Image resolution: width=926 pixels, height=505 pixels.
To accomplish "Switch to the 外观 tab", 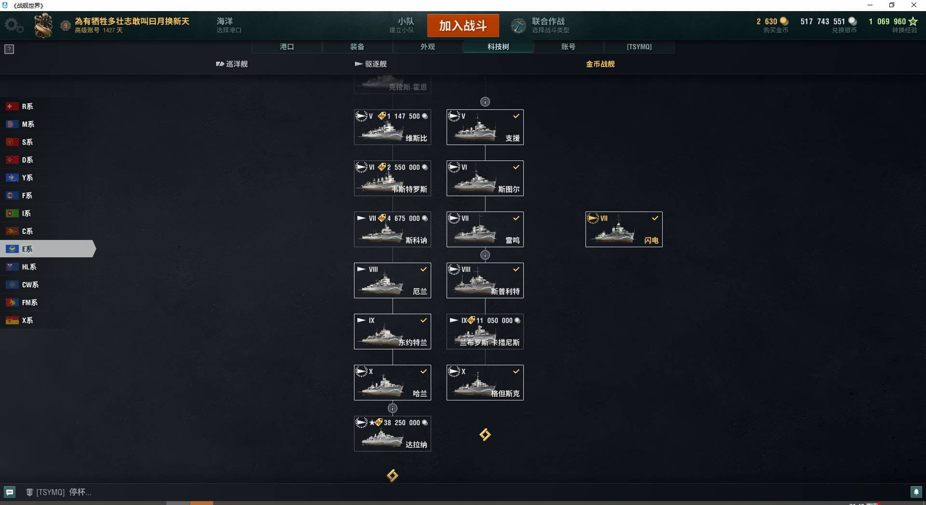I will 428,47.
